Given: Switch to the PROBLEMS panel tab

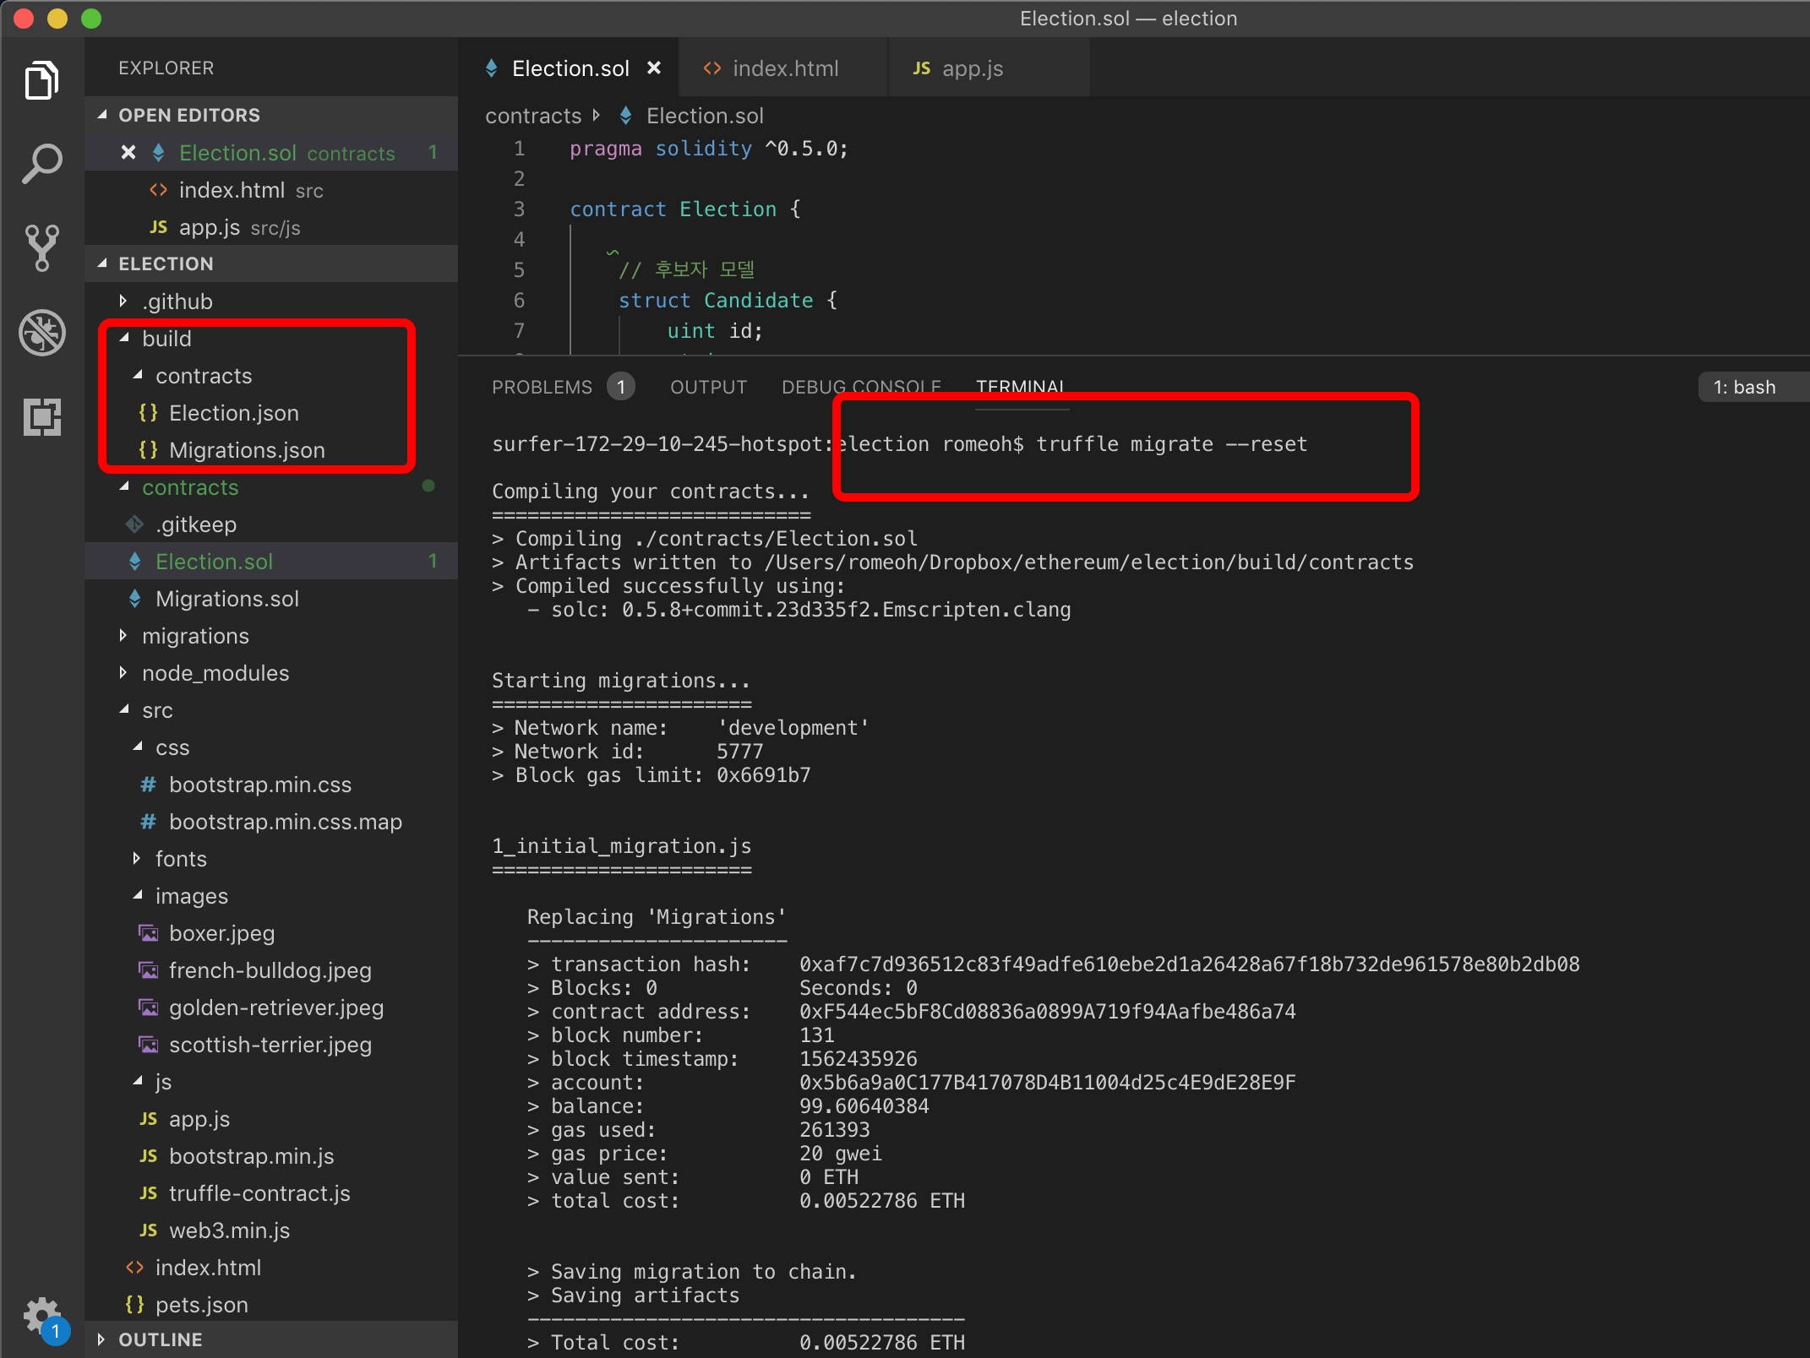Looking at the screenshot, I should (x=542, y=387).
